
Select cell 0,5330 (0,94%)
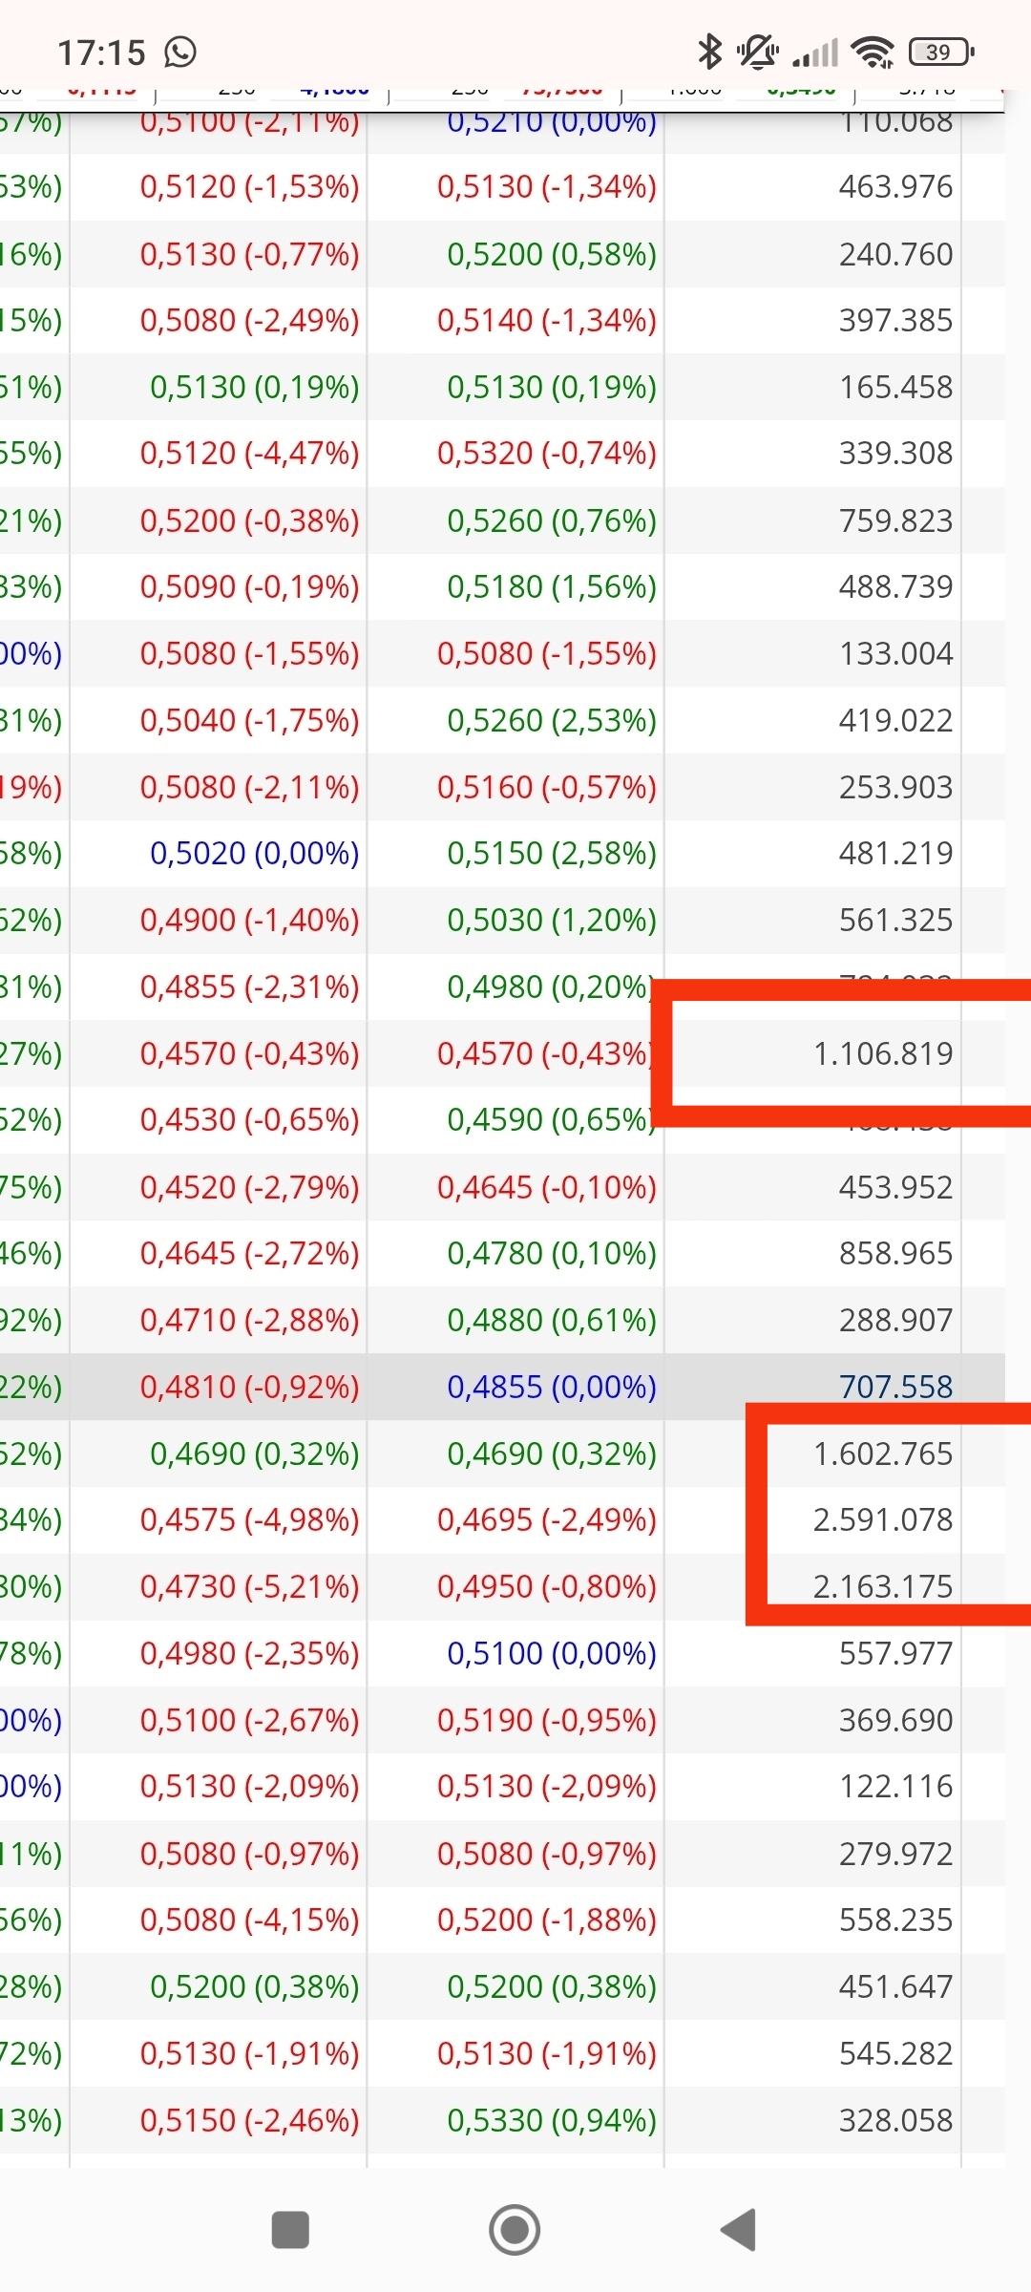point(552,2120)
